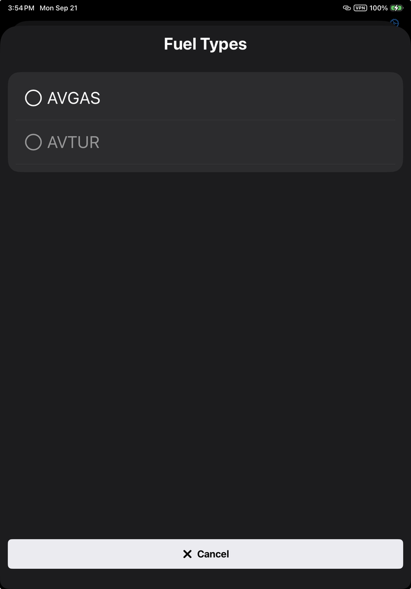
Task: Tap the linked-chain hotspot status icon
Action: point(347,8)
